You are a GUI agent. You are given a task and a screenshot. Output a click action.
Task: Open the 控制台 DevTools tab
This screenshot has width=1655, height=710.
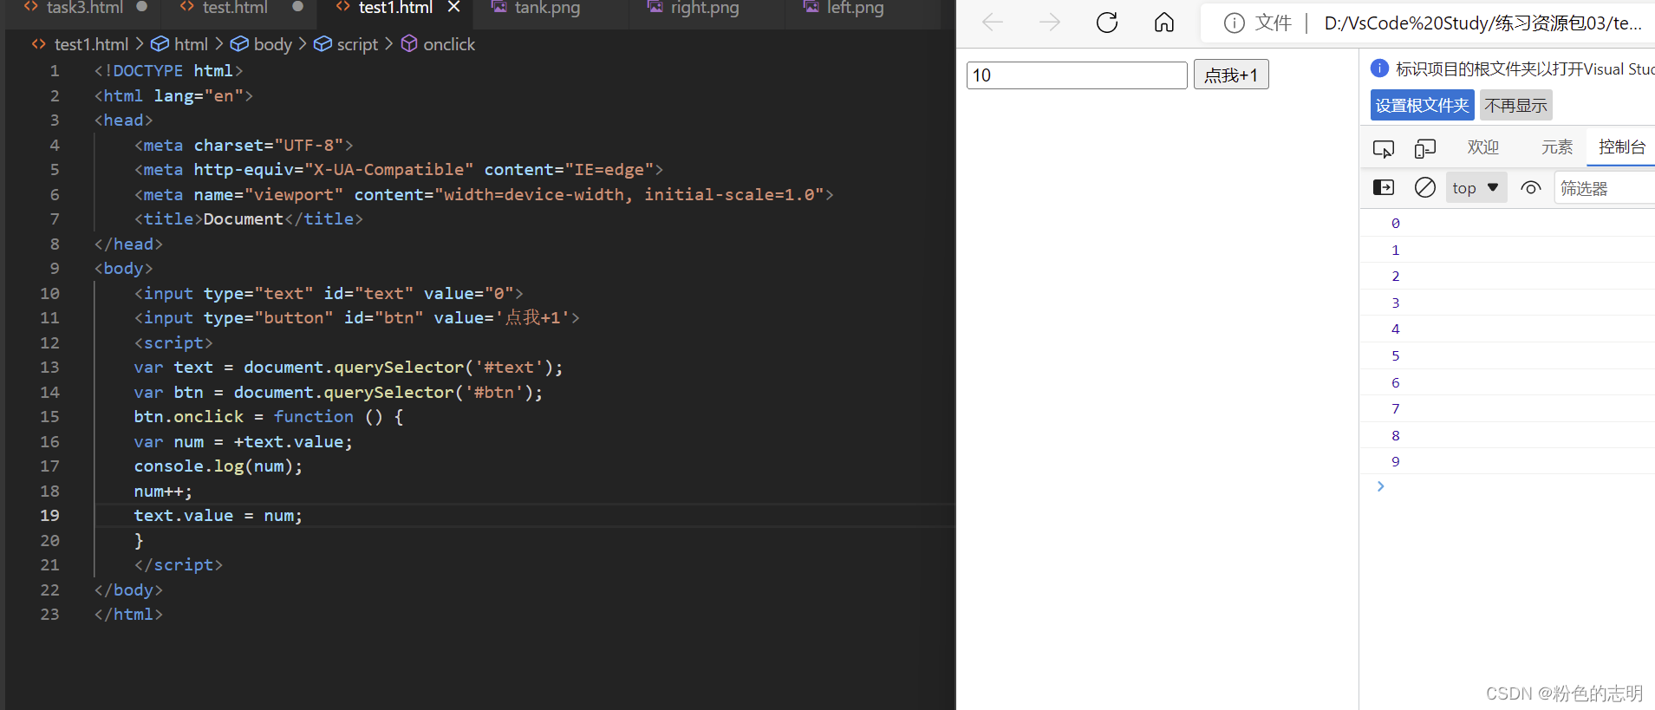pos(1622,147)
